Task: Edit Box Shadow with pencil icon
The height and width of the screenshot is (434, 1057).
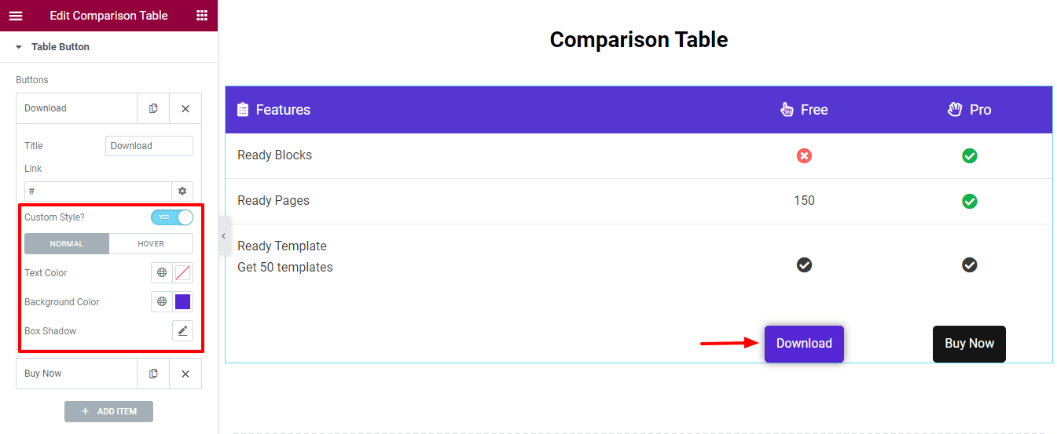Action: [x=182, y=331]
